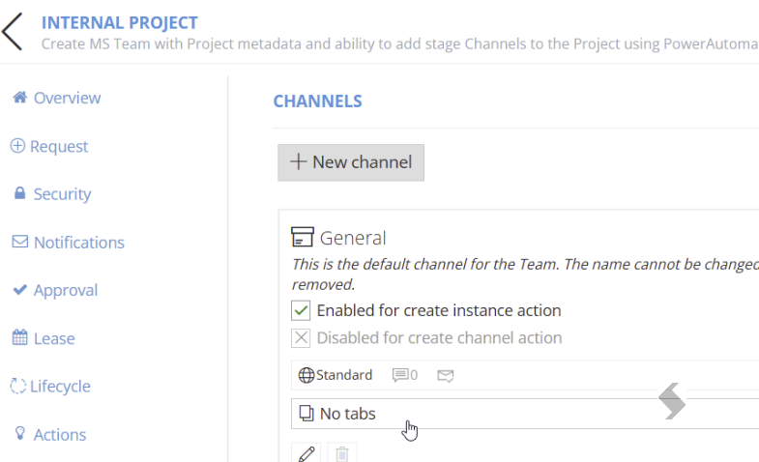Click the home icon next to Overview
This screenshot has width=759, height=462.
pos(20,98)
